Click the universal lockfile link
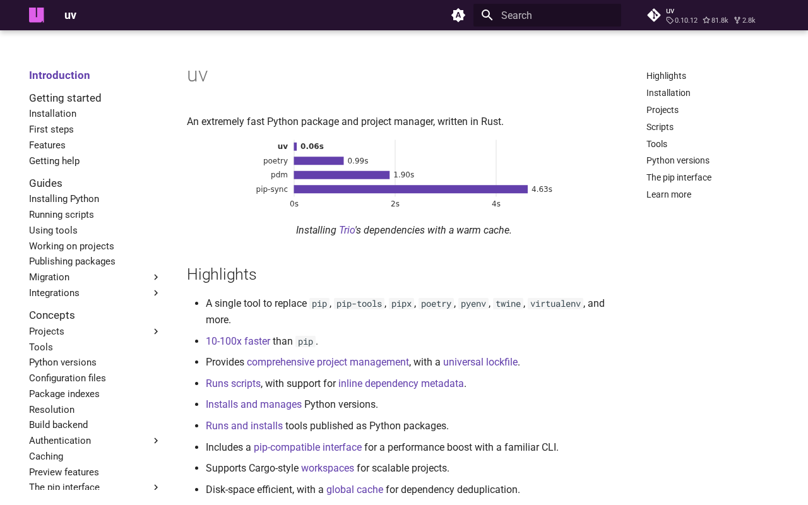 click(x=480, y=362)
